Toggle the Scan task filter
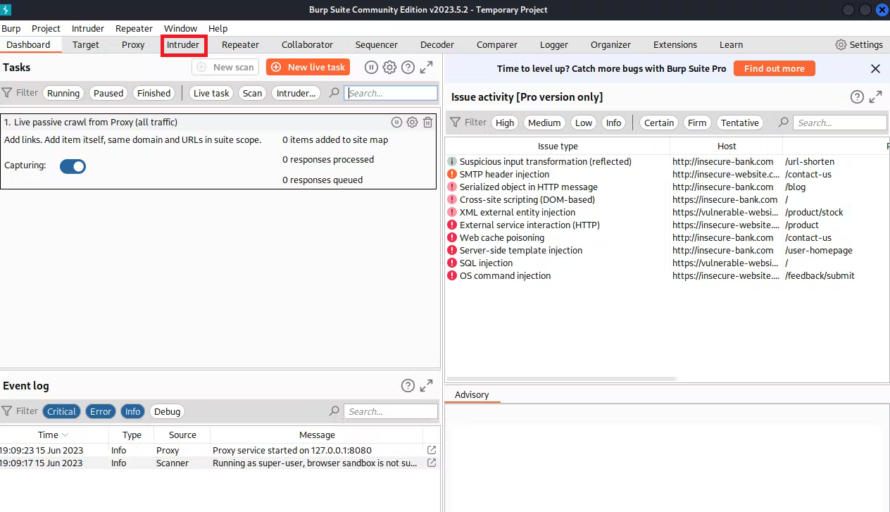 click(252, 93)
